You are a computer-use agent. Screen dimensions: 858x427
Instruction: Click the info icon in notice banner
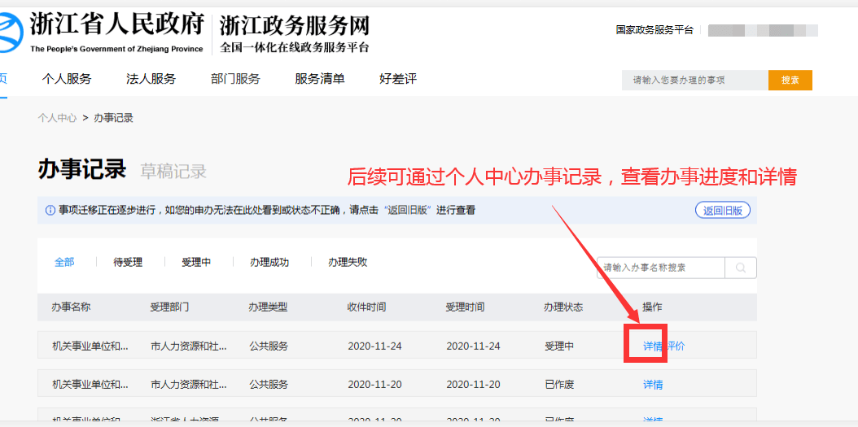click(x=50, y=211)
